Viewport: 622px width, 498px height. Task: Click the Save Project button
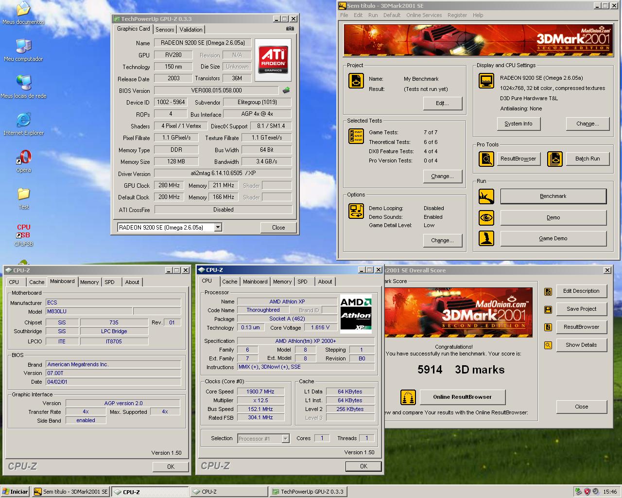coord(581,309)
